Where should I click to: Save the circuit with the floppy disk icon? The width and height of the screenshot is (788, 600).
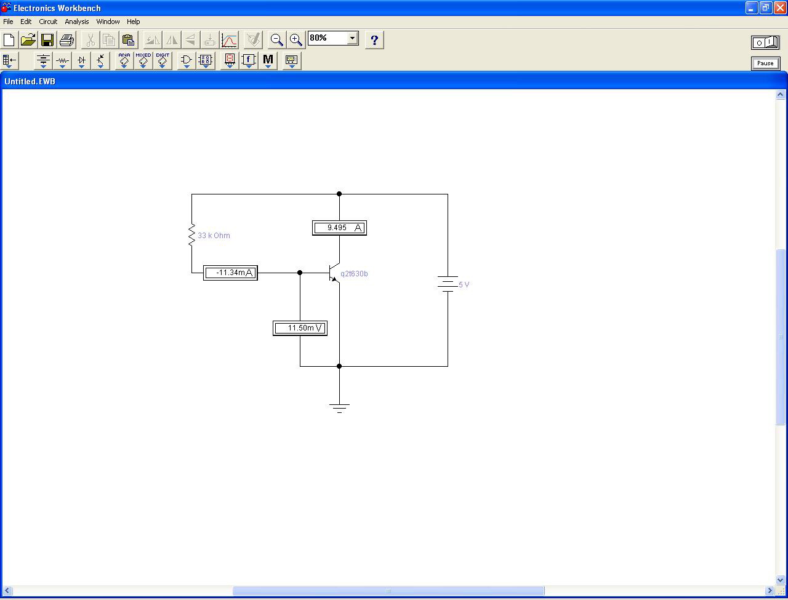pyautogui.click(x=47, y=41)
